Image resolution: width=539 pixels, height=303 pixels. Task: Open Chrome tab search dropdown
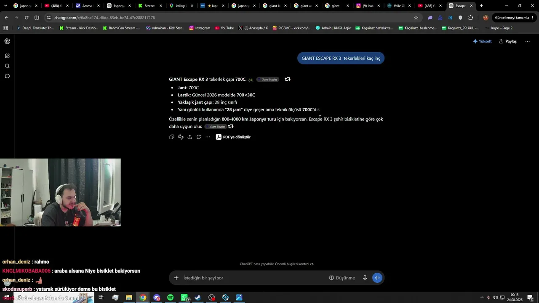point(5,6)
